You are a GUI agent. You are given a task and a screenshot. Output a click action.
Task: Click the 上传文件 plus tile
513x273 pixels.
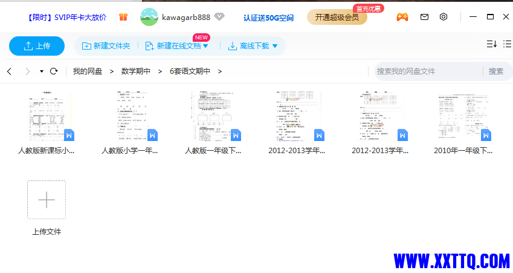point(47,200)
